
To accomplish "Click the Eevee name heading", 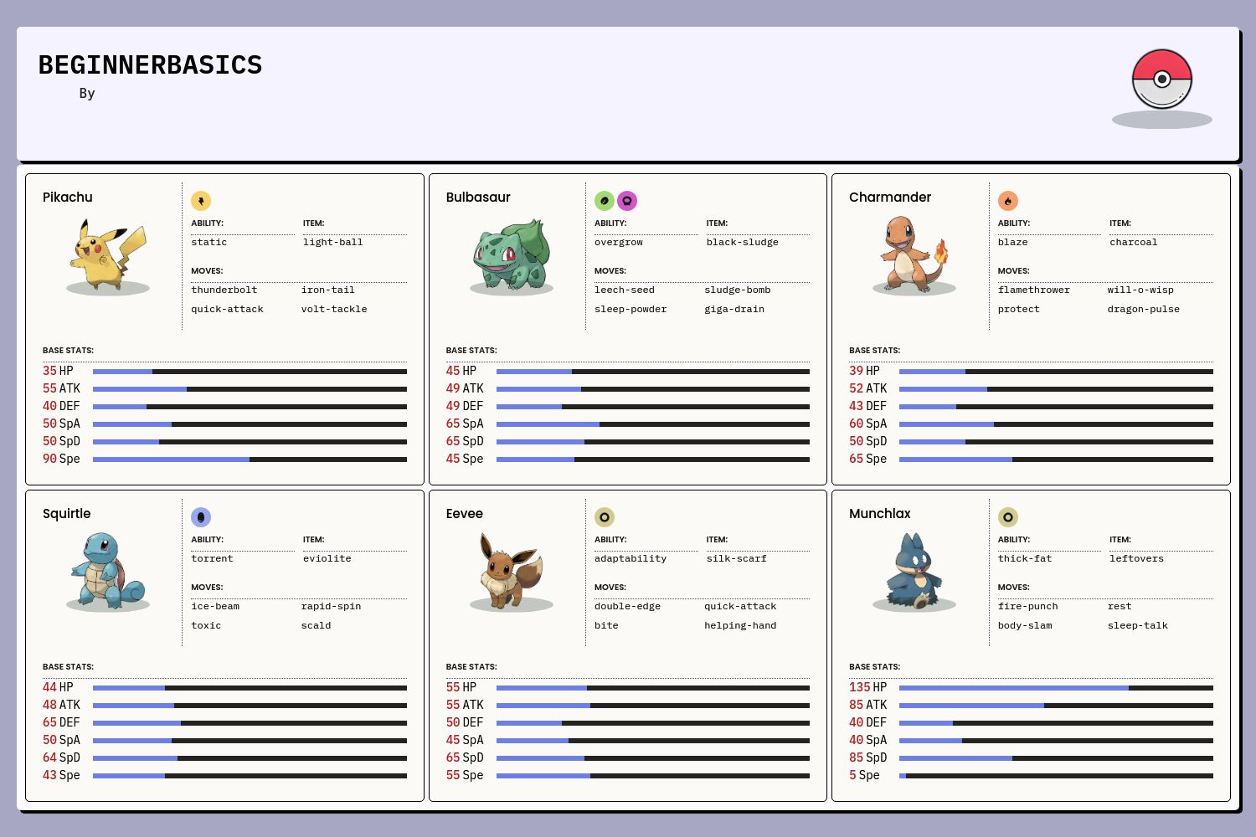I will tap(465, 514).
